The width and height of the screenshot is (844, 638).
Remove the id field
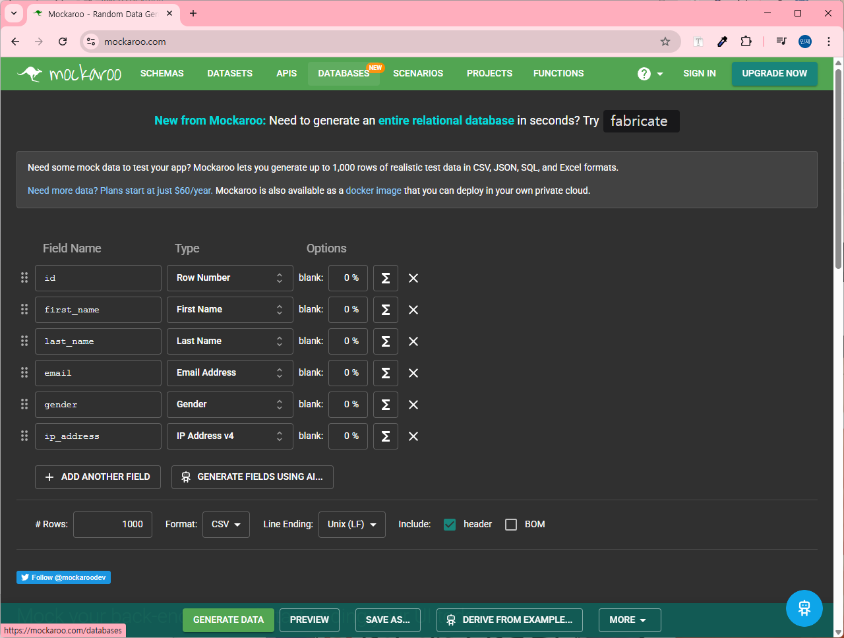tap(413, 278)
